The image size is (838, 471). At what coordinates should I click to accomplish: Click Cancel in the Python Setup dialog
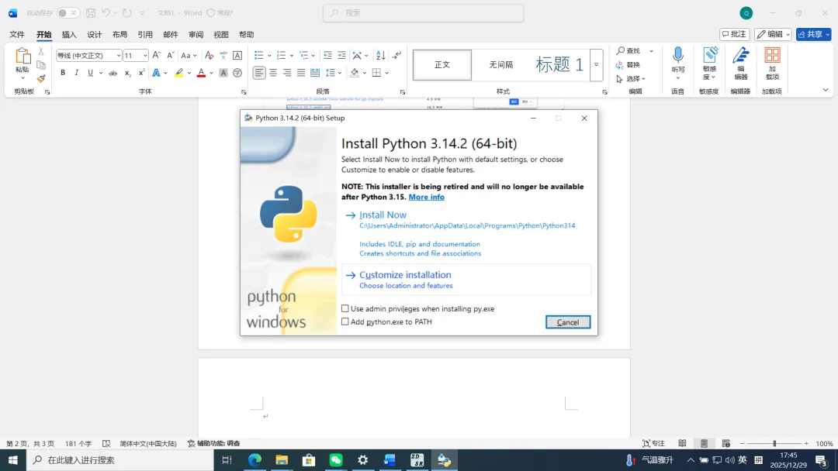coord(567,322)
